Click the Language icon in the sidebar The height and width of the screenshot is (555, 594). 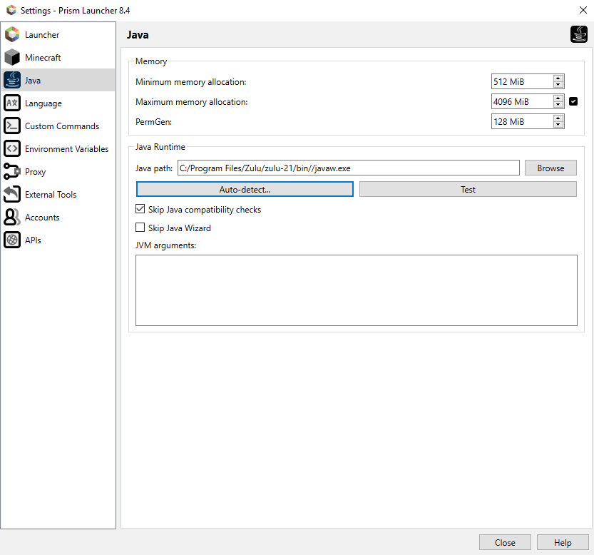12,103
